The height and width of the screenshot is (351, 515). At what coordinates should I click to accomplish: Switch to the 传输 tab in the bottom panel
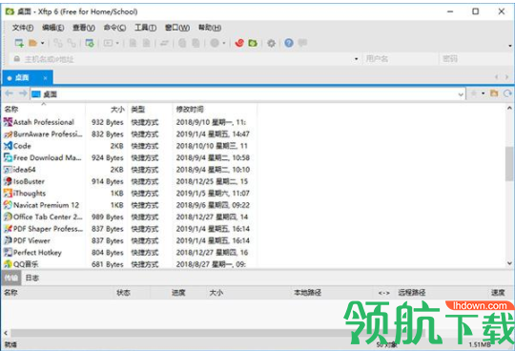click(11, 279)
